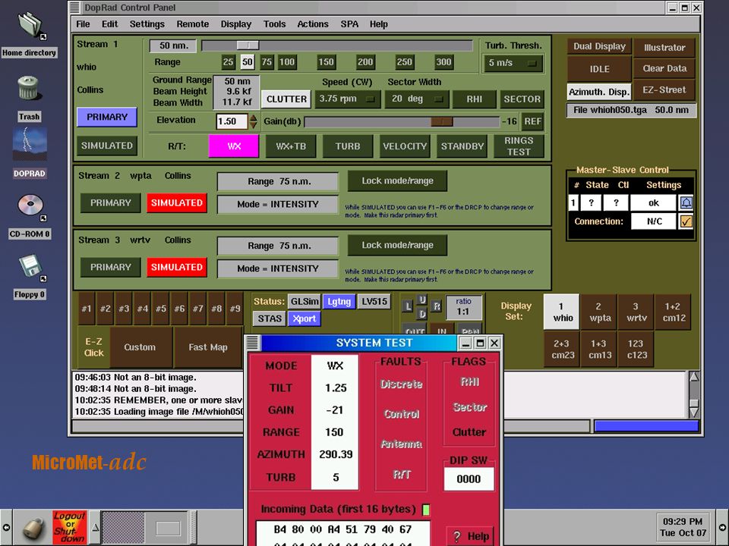Click the left panel-hide arrow on the taskbar
This screenshot has height=546, width=729.
[6, 528]
